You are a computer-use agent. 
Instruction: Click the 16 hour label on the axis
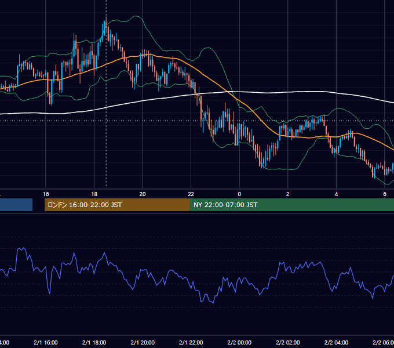pos(46,194)
